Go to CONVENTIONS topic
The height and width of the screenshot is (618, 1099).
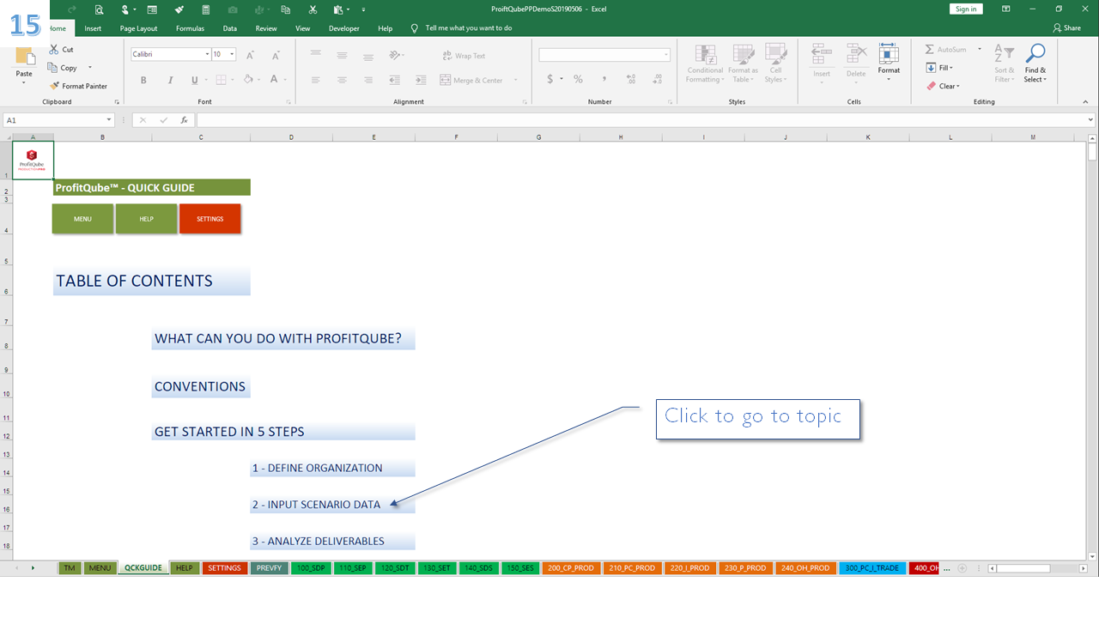click(x=201, y=387)
